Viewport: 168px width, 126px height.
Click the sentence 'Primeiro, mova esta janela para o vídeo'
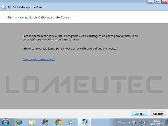[x=70, y=49]
